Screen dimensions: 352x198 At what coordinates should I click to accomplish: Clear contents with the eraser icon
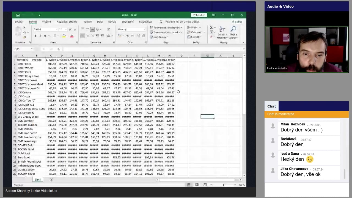click(x=211, y=37)
